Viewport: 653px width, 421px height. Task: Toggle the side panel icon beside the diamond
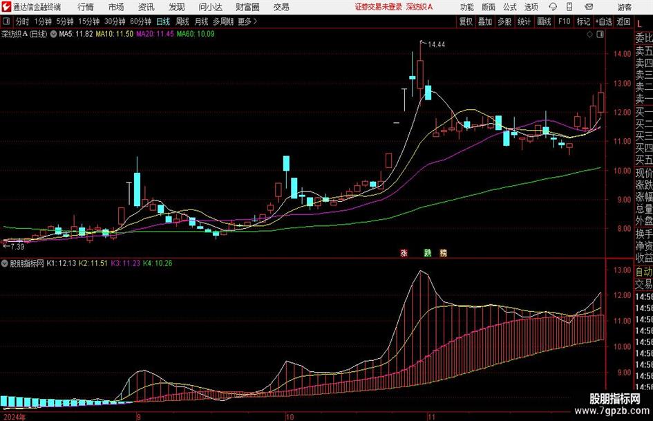click(x=600, y=34)
